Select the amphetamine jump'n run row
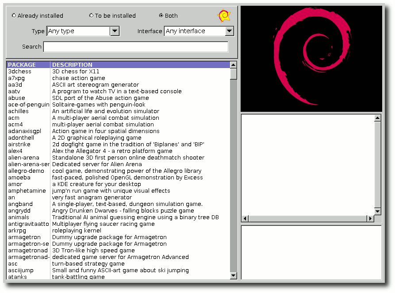Screen dimensions: 395x293 pyautogui.click(x=119, y=191)
